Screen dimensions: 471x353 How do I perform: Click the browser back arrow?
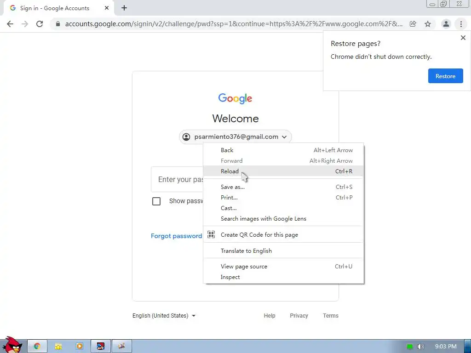click(10, 24)
